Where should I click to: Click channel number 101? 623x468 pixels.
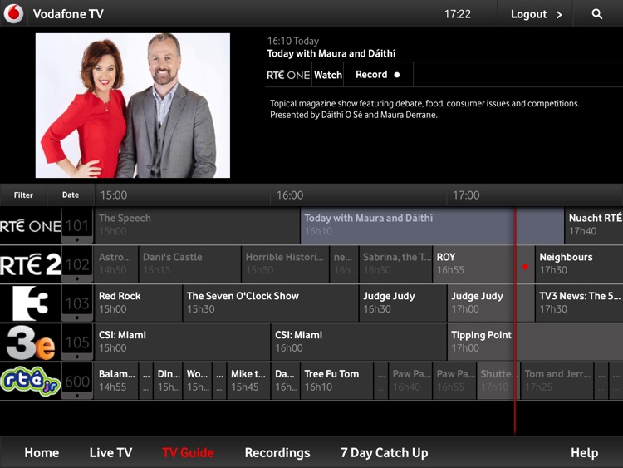(77, 226)
